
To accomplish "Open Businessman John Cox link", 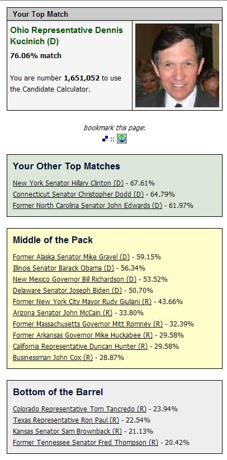I will [53, 357].
